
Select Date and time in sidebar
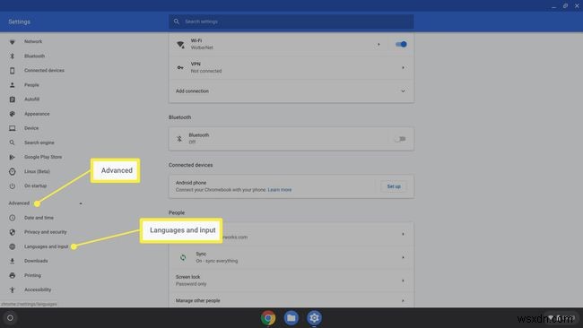click(39, 218)
